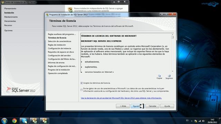
Task: Click Selección de características step
Action: (x=59, y=41)
